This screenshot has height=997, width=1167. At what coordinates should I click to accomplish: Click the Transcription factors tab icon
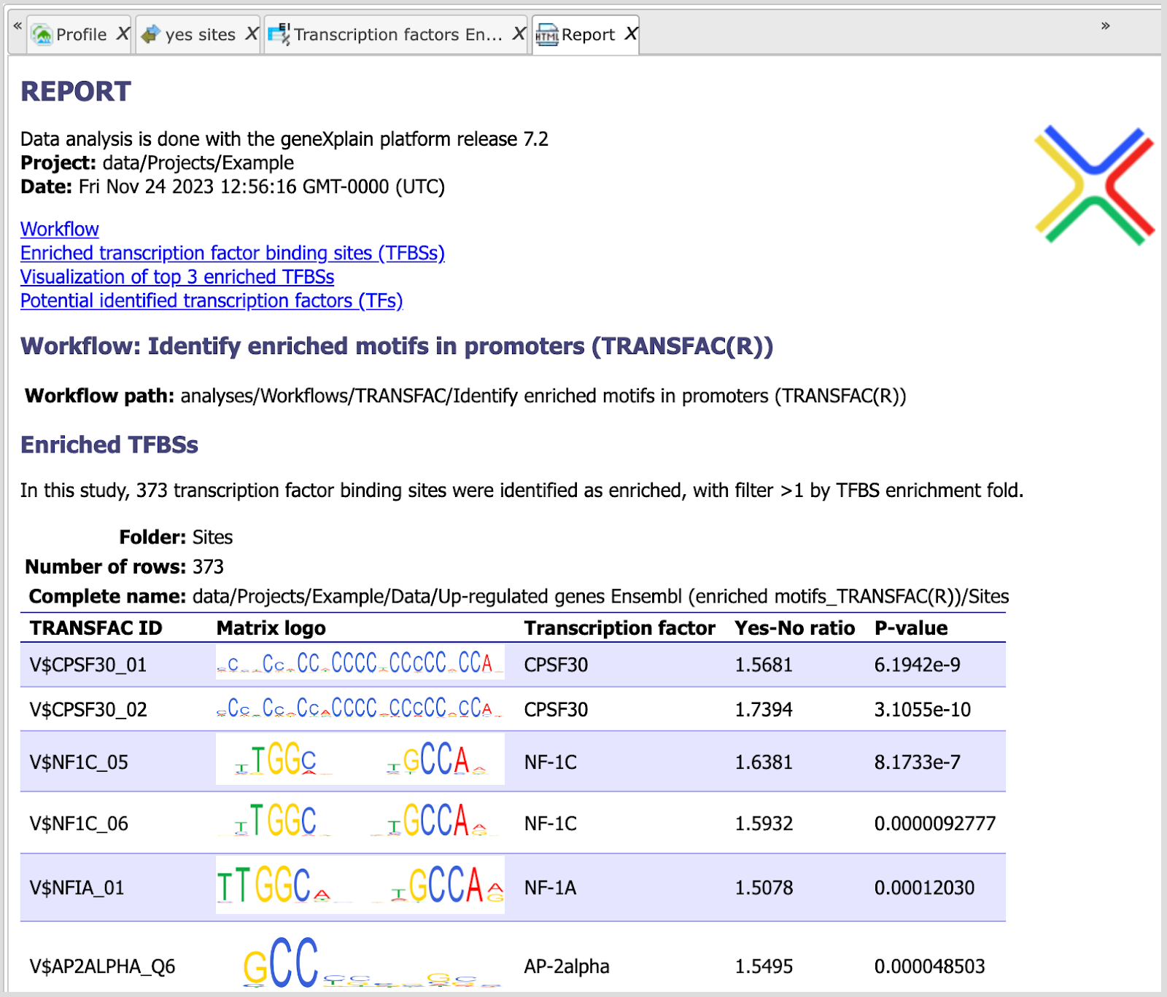[x=279, y=34]
